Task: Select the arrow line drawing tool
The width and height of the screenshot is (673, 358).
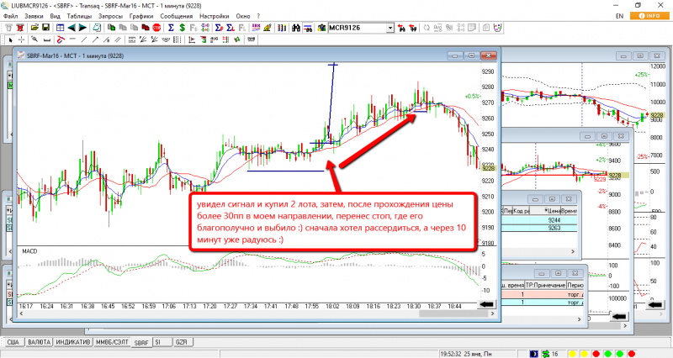Action: (x=95, y=39)
